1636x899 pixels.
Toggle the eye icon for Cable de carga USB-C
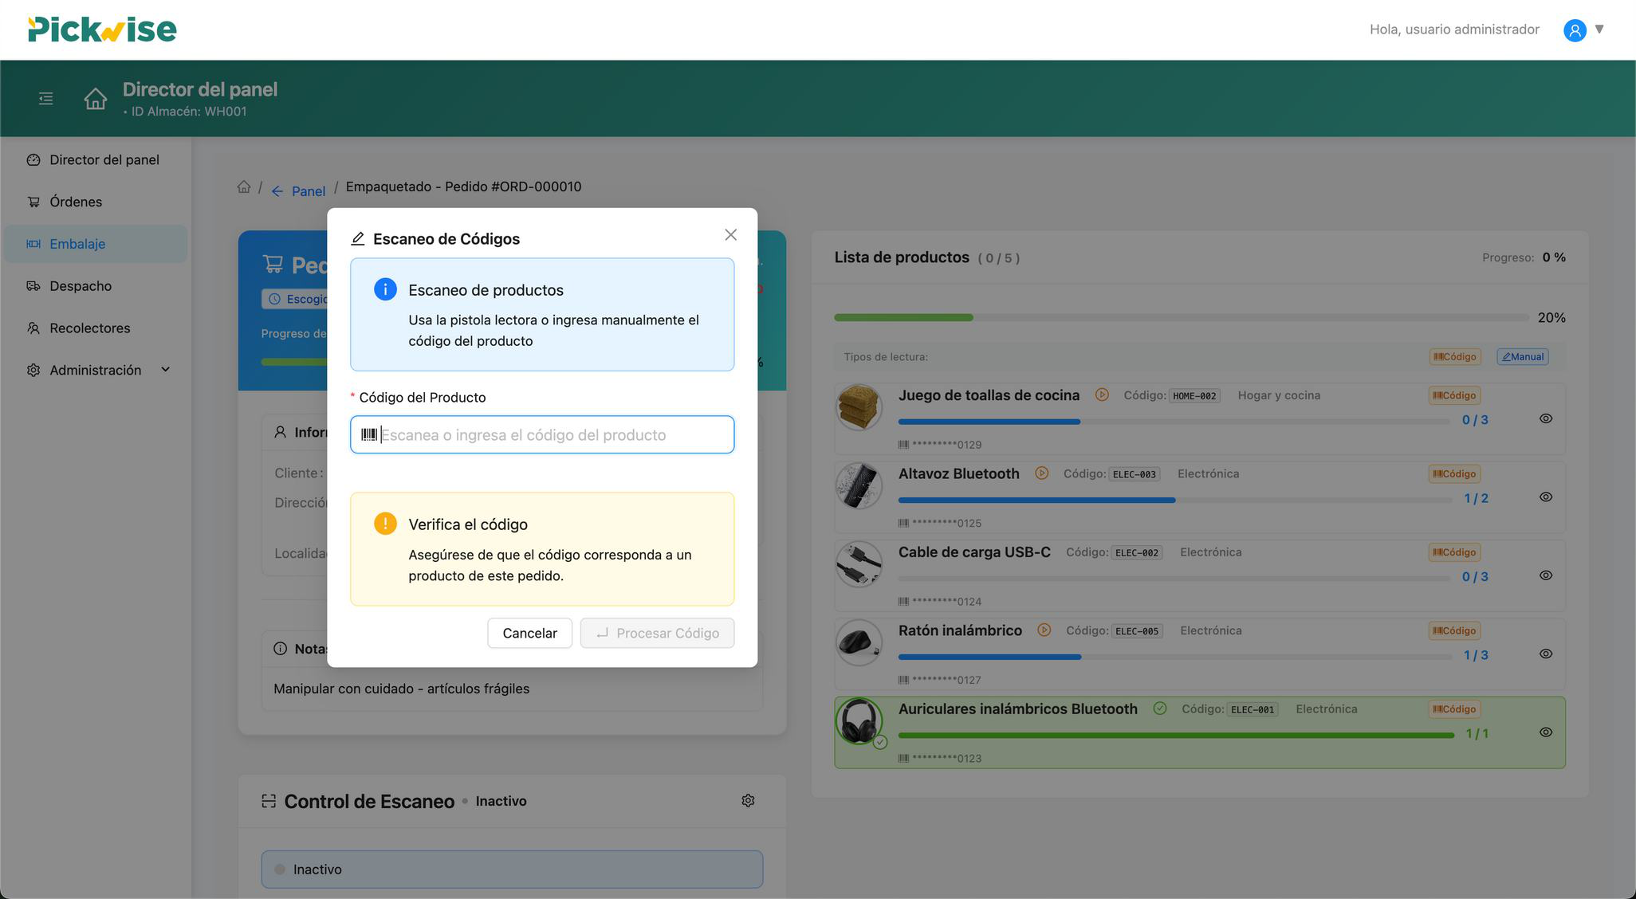click(1545, 575)
